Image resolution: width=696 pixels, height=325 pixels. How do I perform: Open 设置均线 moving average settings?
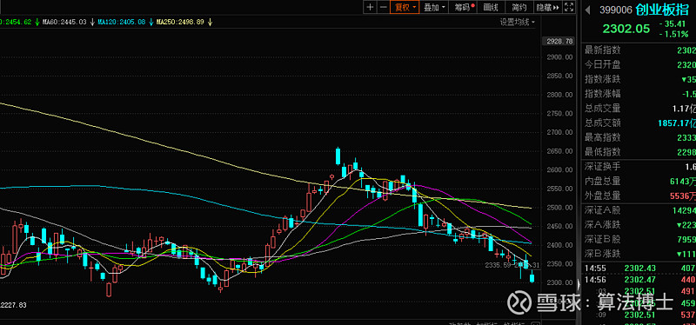tap(517, 22)
